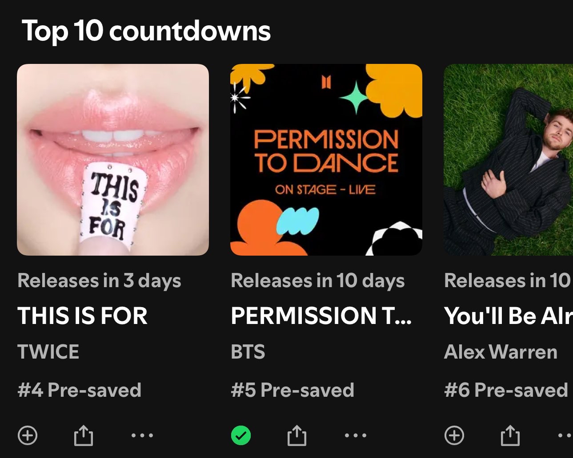The height and width of the screenshot is (458, 573).
Task: Open the THIS IS FOR title
Action: point(82,316)
